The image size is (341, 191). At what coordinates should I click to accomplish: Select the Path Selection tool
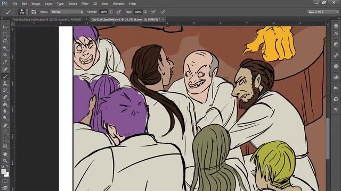(x=5, y=140)
